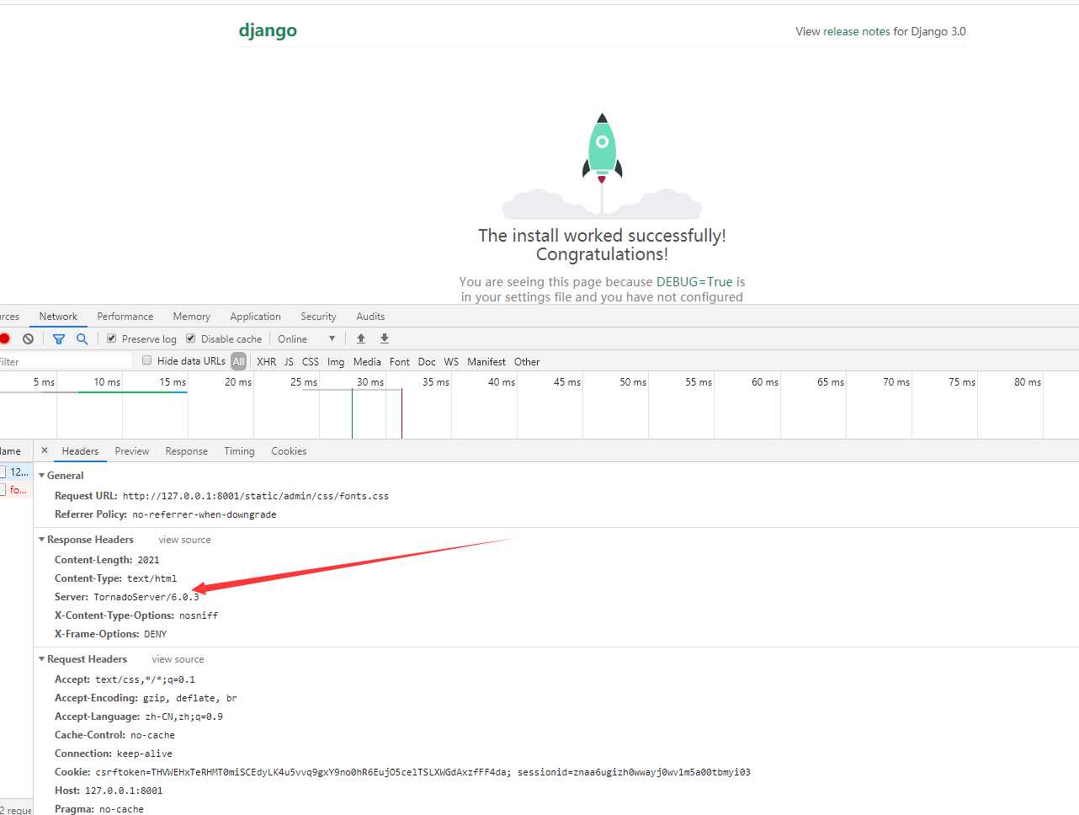The image size is (1079, 815).
Task: Click view source under Request Headers
Action: (x=178, y=659)
